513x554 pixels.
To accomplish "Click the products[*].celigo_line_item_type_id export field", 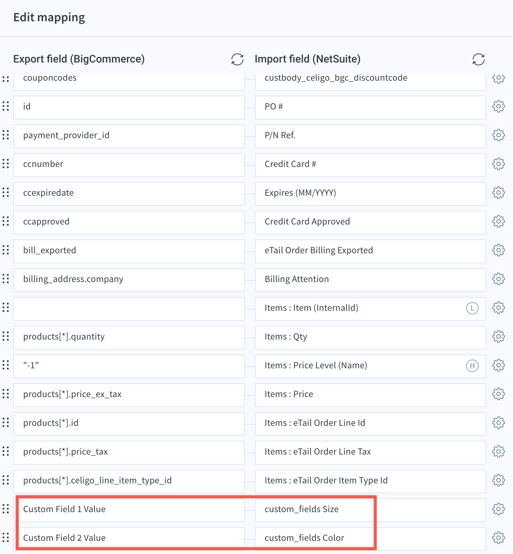I will [x=129, y=481].
